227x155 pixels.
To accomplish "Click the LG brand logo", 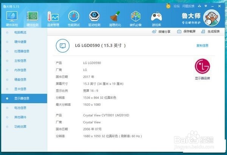I will pyautogui.click(x=202, y=66).
